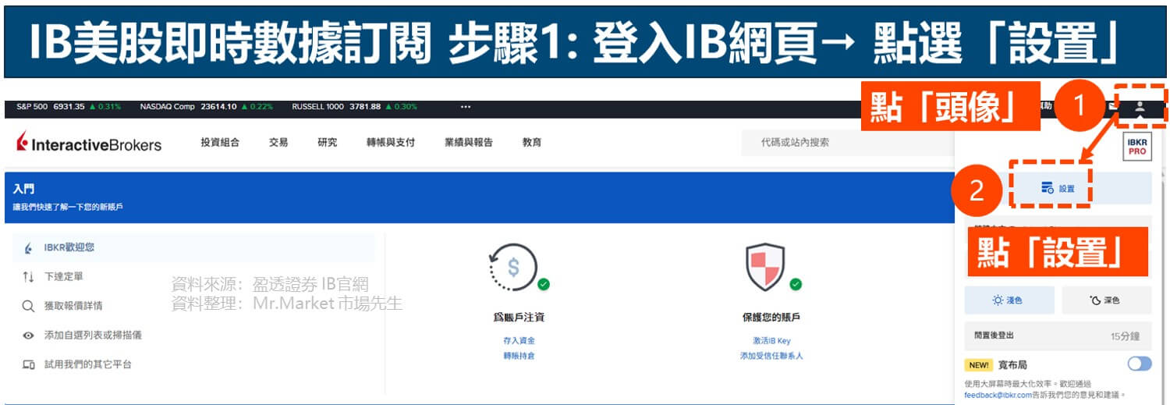Click the eye icon beside 添加自選列表
The height and width of the screenshot is (405, 1170).
click(x=29, y=335)
